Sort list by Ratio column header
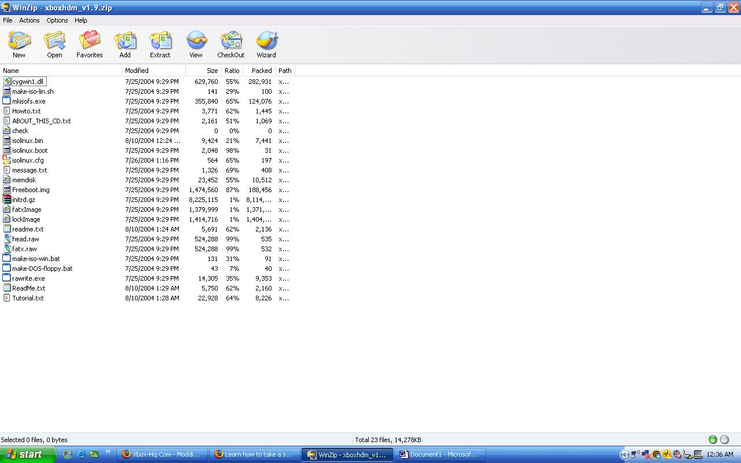741x463 pixels. pyautogui.click(x=232, y=71)
